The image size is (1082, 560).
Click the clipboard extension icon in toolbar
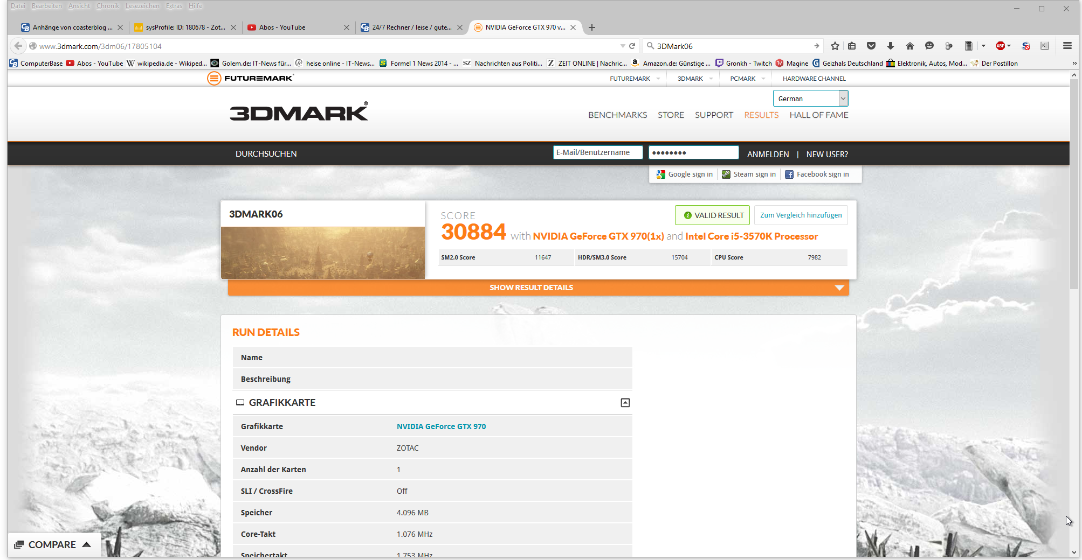coord(969,46)
